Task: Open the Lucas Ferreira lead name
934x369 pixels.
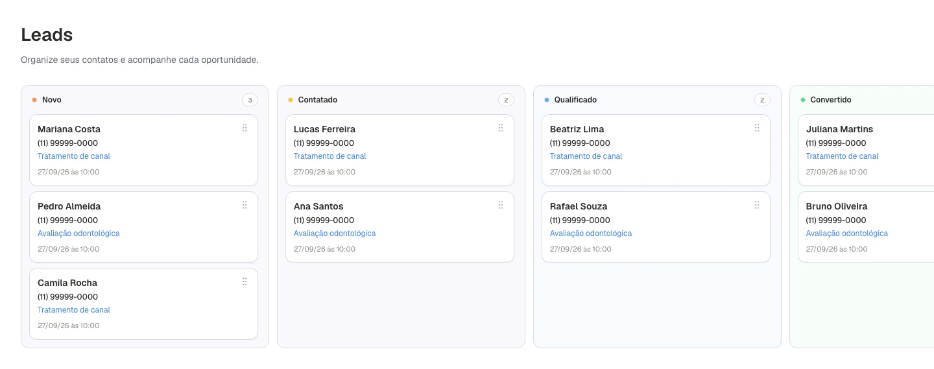Action: click(324, 129)
